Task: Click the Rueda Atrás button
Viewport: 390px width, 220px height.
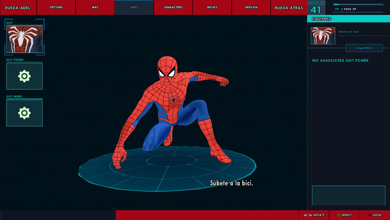Action: [x=289, y=7]
